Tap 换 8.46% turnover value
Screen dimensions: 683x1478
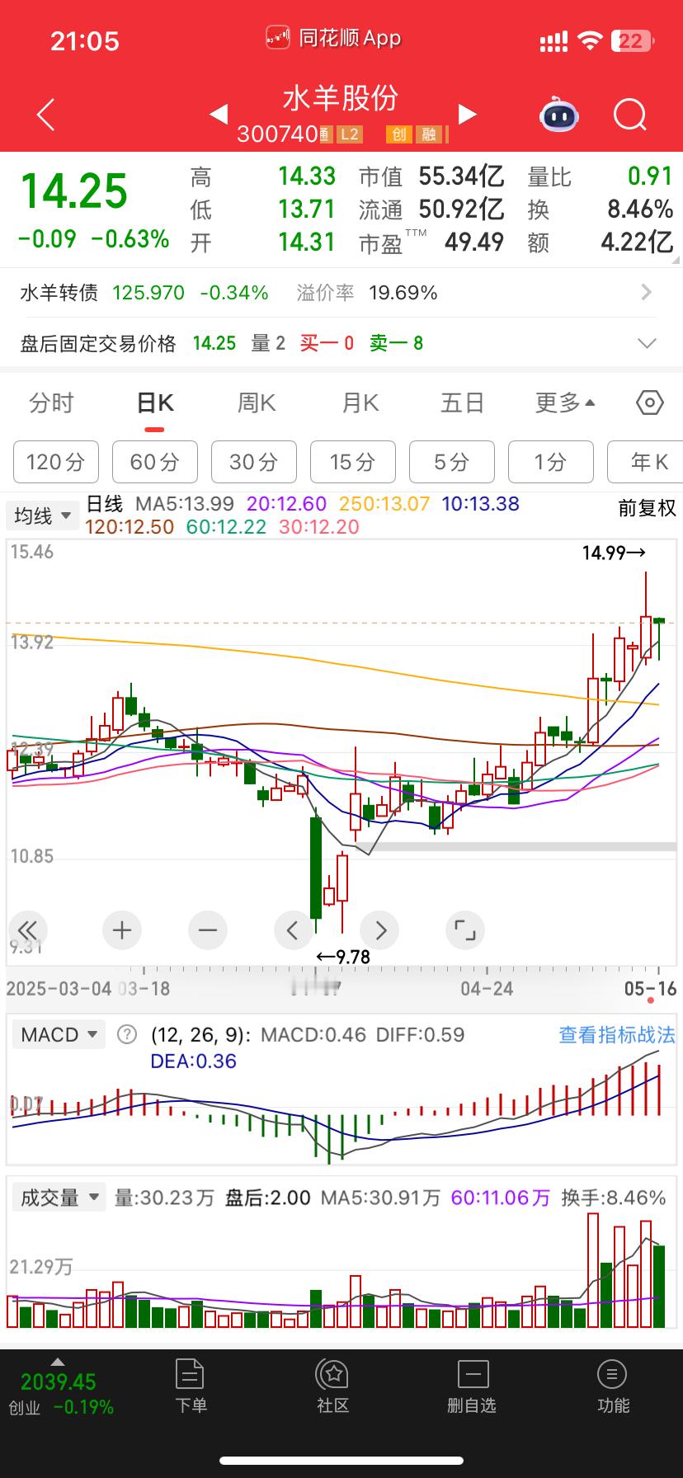pyautogui.click(x=640, y=209)
